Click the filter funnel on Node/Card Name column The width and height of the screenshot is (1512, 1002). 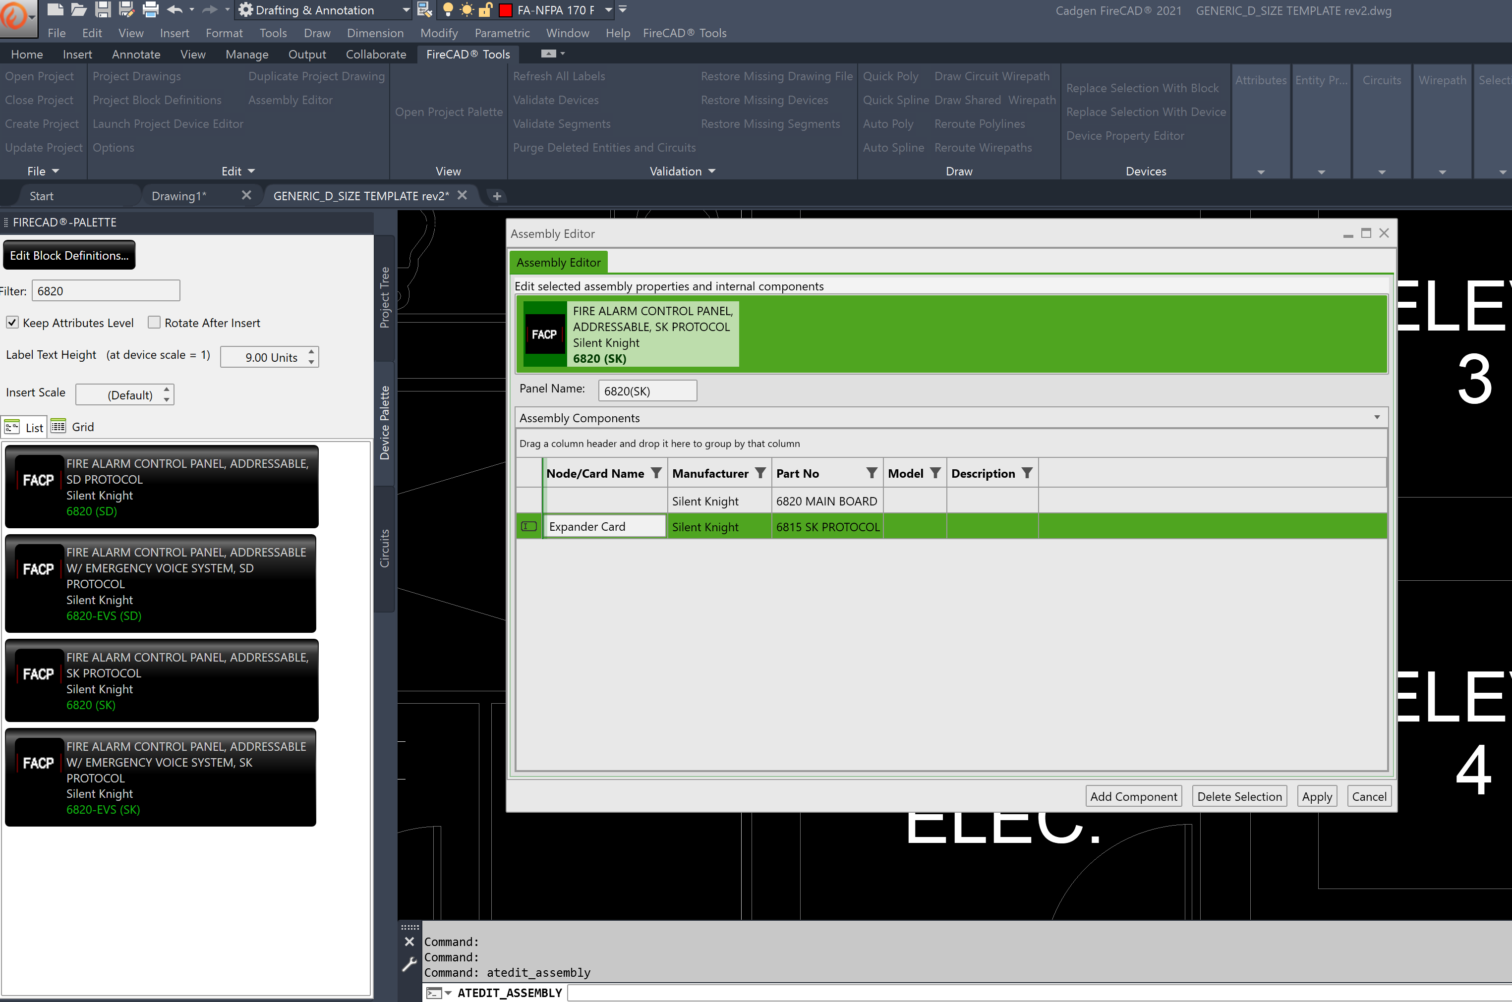(x=656, y=473)
